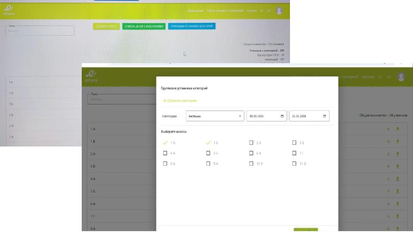
Task: Add a student to class 1 А in front window
Action: pos(388,129)
